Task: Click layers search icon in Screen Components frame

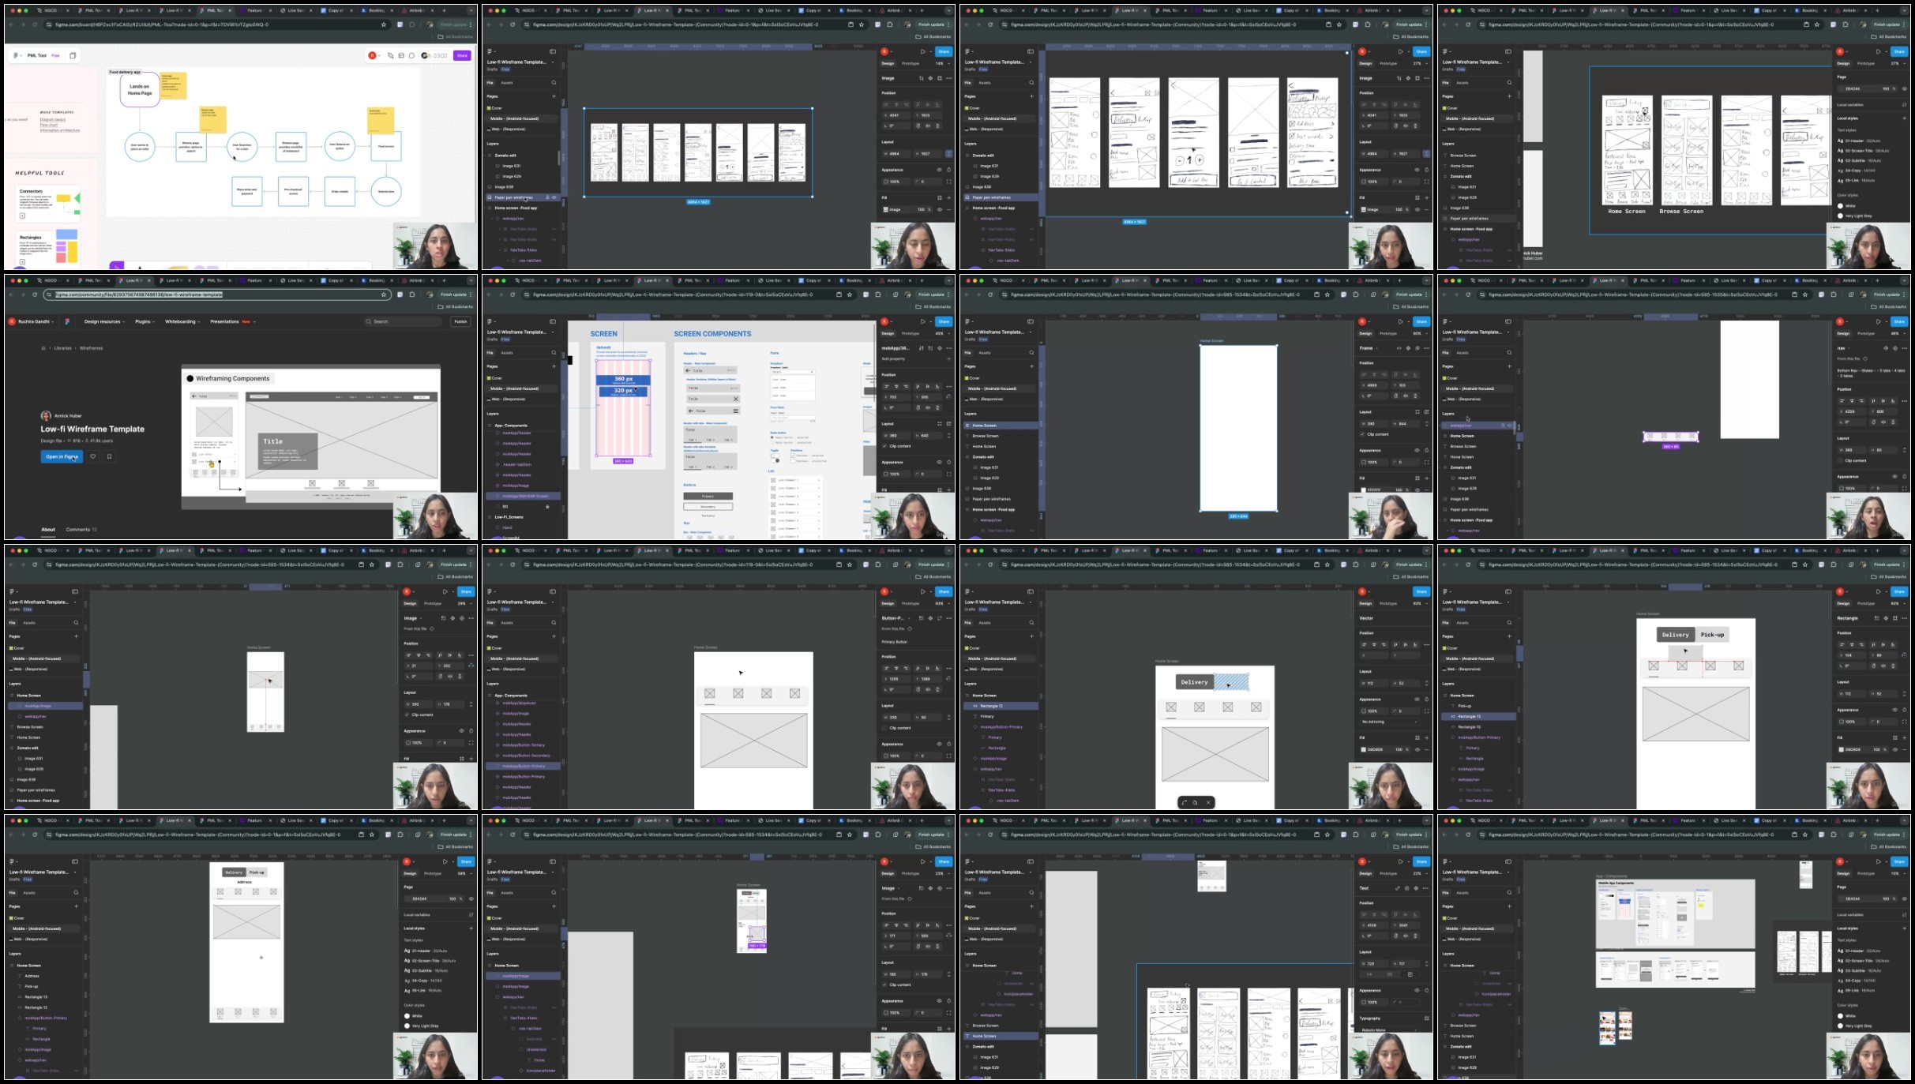Action: (554, 353)
